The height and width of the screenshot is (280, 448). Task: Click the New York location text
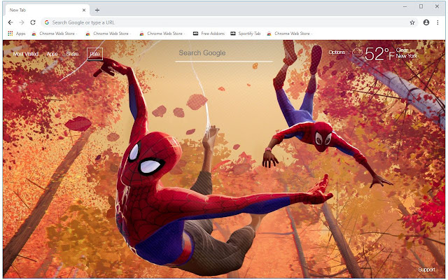click(407, 56)
